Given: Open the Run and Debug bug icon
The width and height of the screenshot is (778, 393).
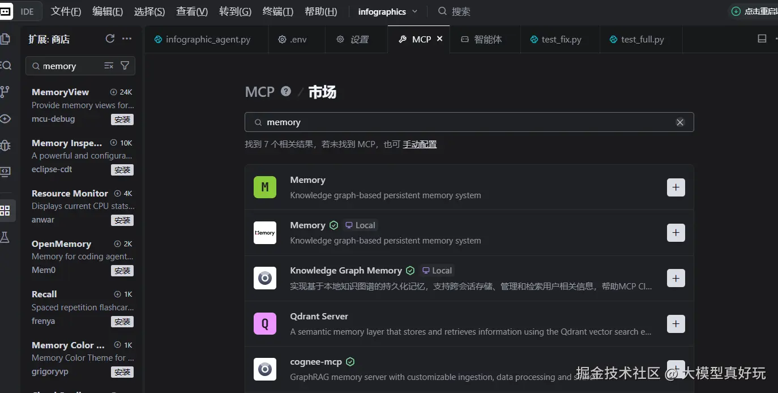Looking at the screenshot, I should tap(5, 146).
